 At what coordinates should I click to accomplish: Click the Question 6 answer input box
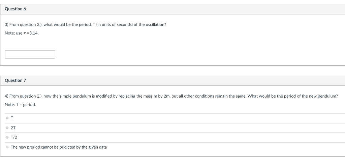30,54
